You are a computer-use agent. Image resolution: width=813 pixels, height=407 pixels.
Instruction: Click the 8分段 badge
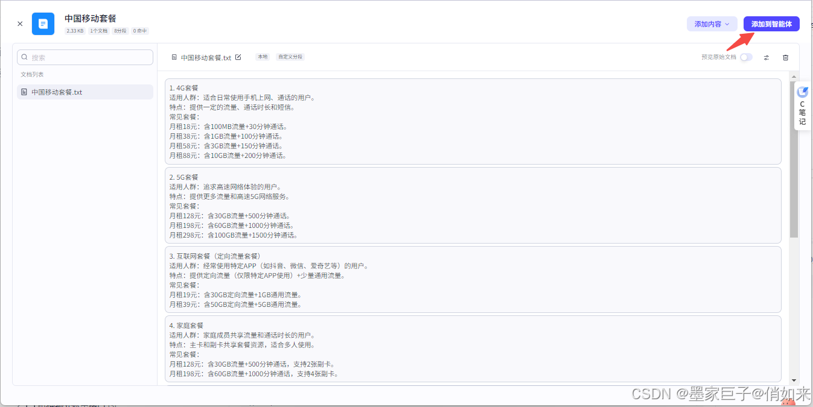tap(120, 31)
